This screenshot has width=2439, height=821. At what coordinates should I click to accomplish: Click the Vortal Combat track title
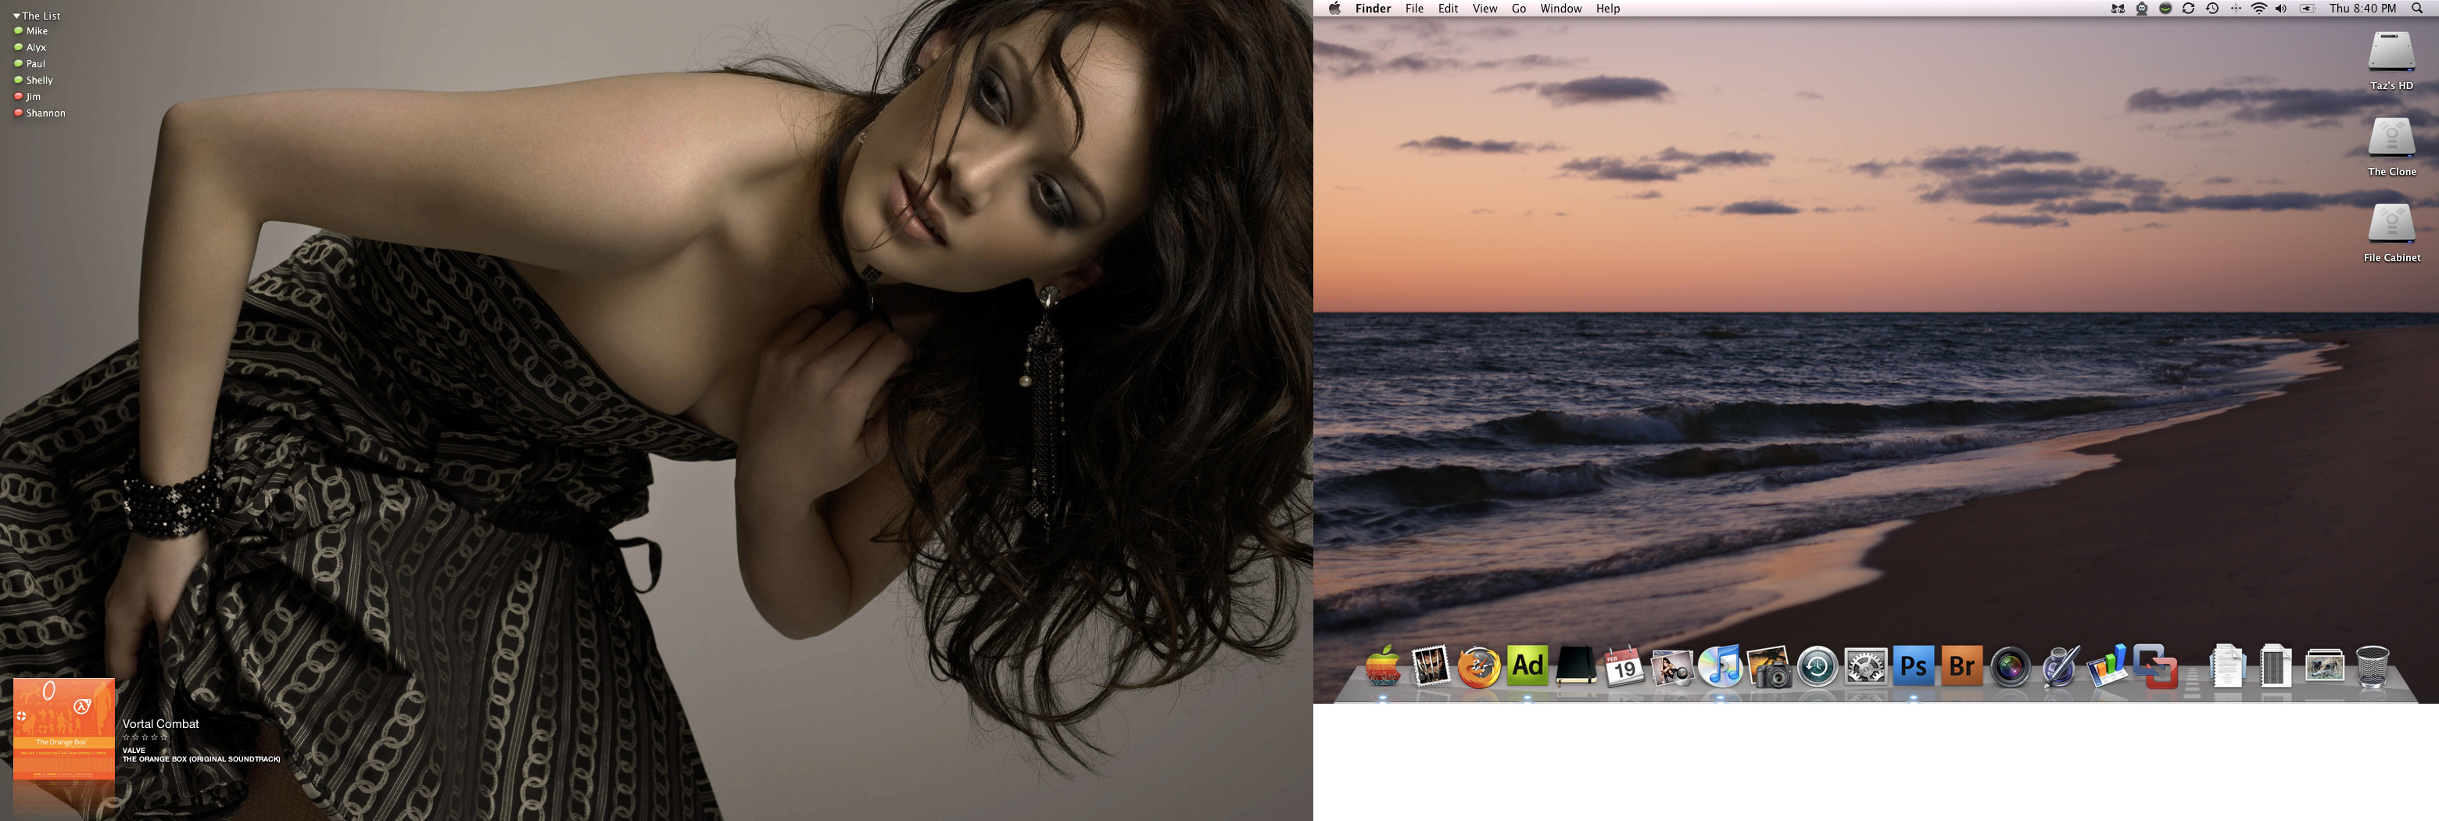(160, 723)
